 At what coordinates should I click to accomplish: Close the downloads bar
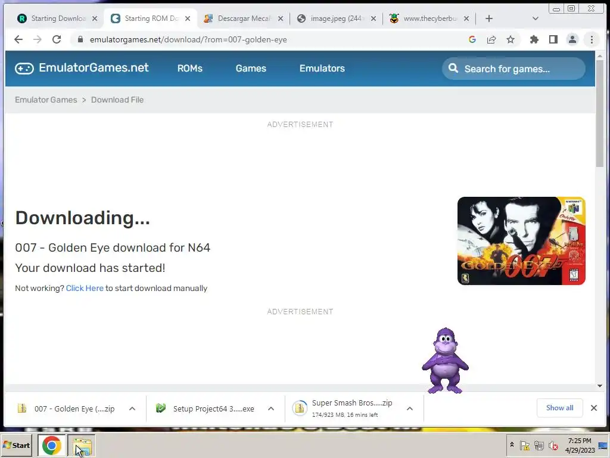(x=594, y=408)
